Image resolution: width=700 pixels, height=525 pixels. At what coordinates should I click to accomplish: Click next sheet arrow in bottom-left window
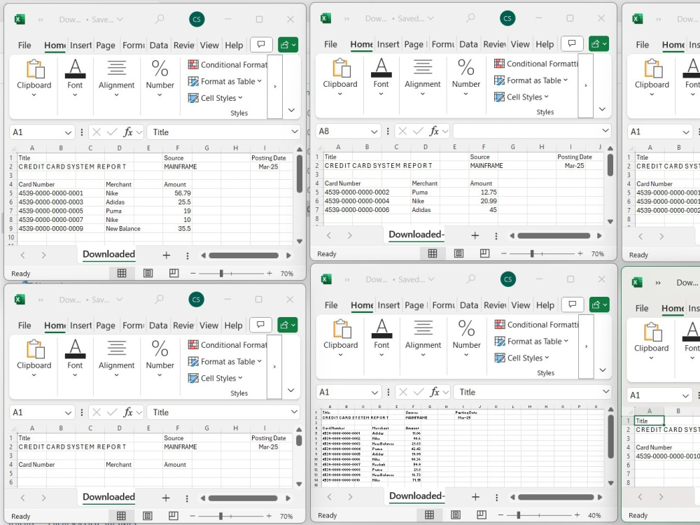point(43,497)
